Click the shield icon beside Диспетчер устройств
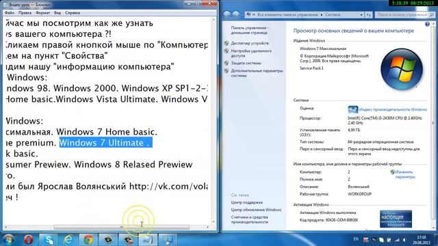Image resolution: width=438 pixels, height=246 pixels. 227,43
